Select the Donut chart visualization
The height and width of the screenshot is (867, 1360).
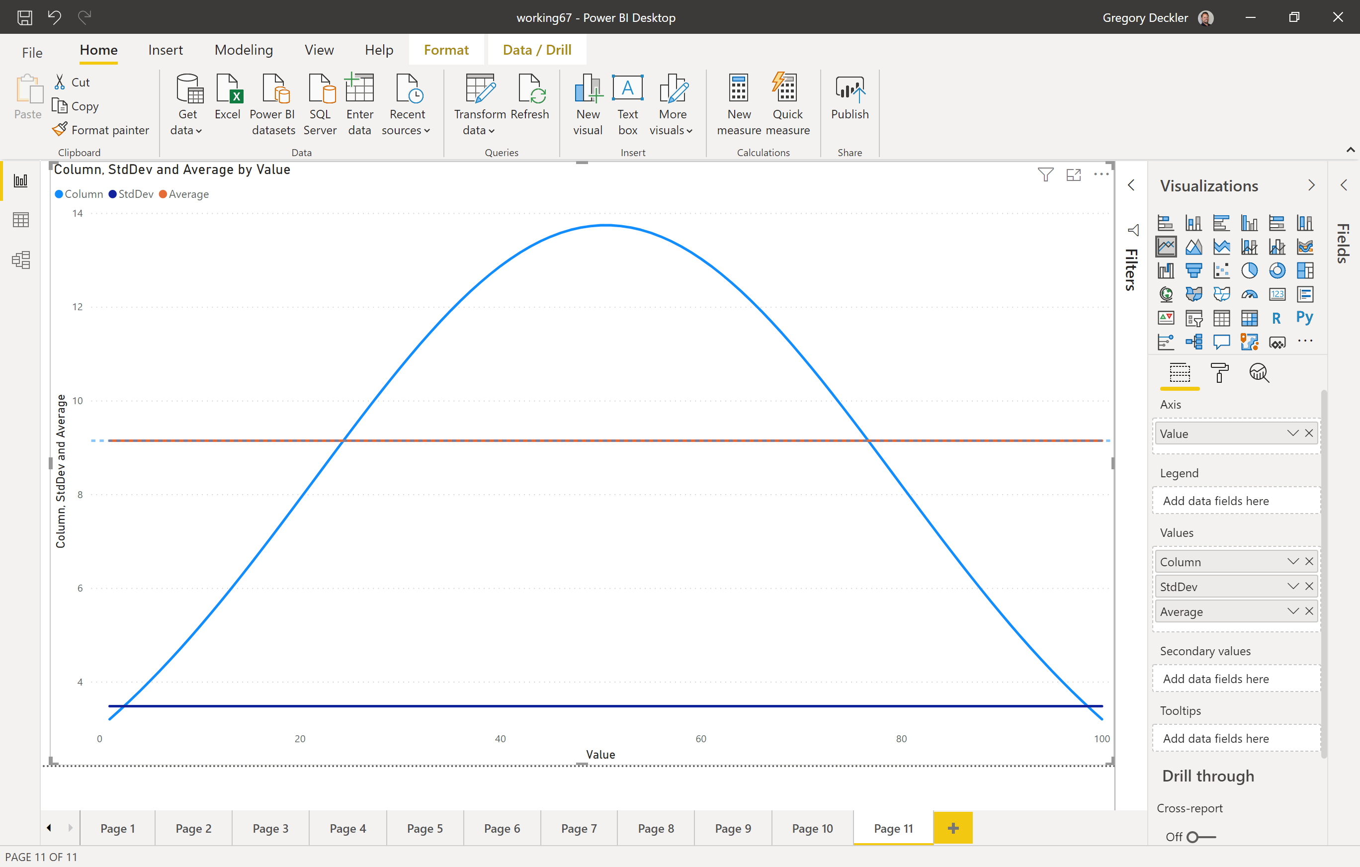(x=1277, y=270)
